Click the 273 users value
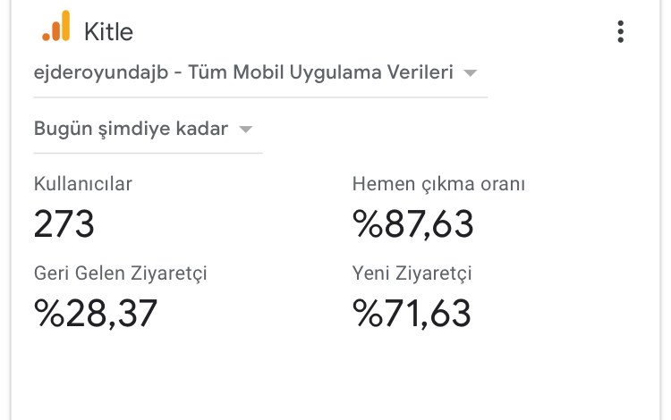Screen dimensions: 671x420 [64, 223]
